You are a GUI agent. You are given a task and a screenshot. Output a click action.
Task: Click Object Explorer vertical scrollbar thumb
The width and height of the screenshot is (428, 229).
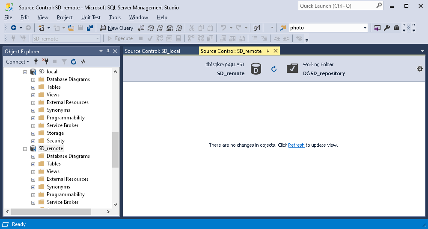pyautogui.click(x=115, y=150)
